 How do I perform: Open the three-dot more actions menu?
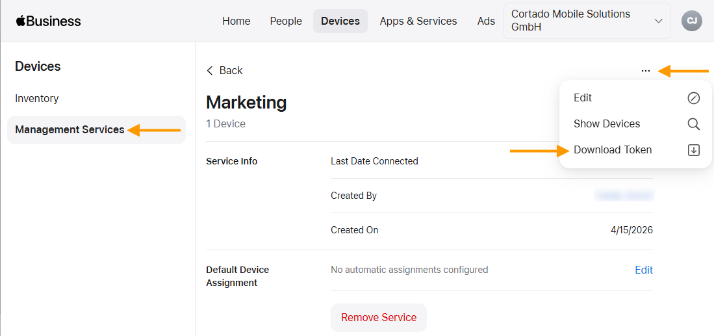(x=645, y=71)
